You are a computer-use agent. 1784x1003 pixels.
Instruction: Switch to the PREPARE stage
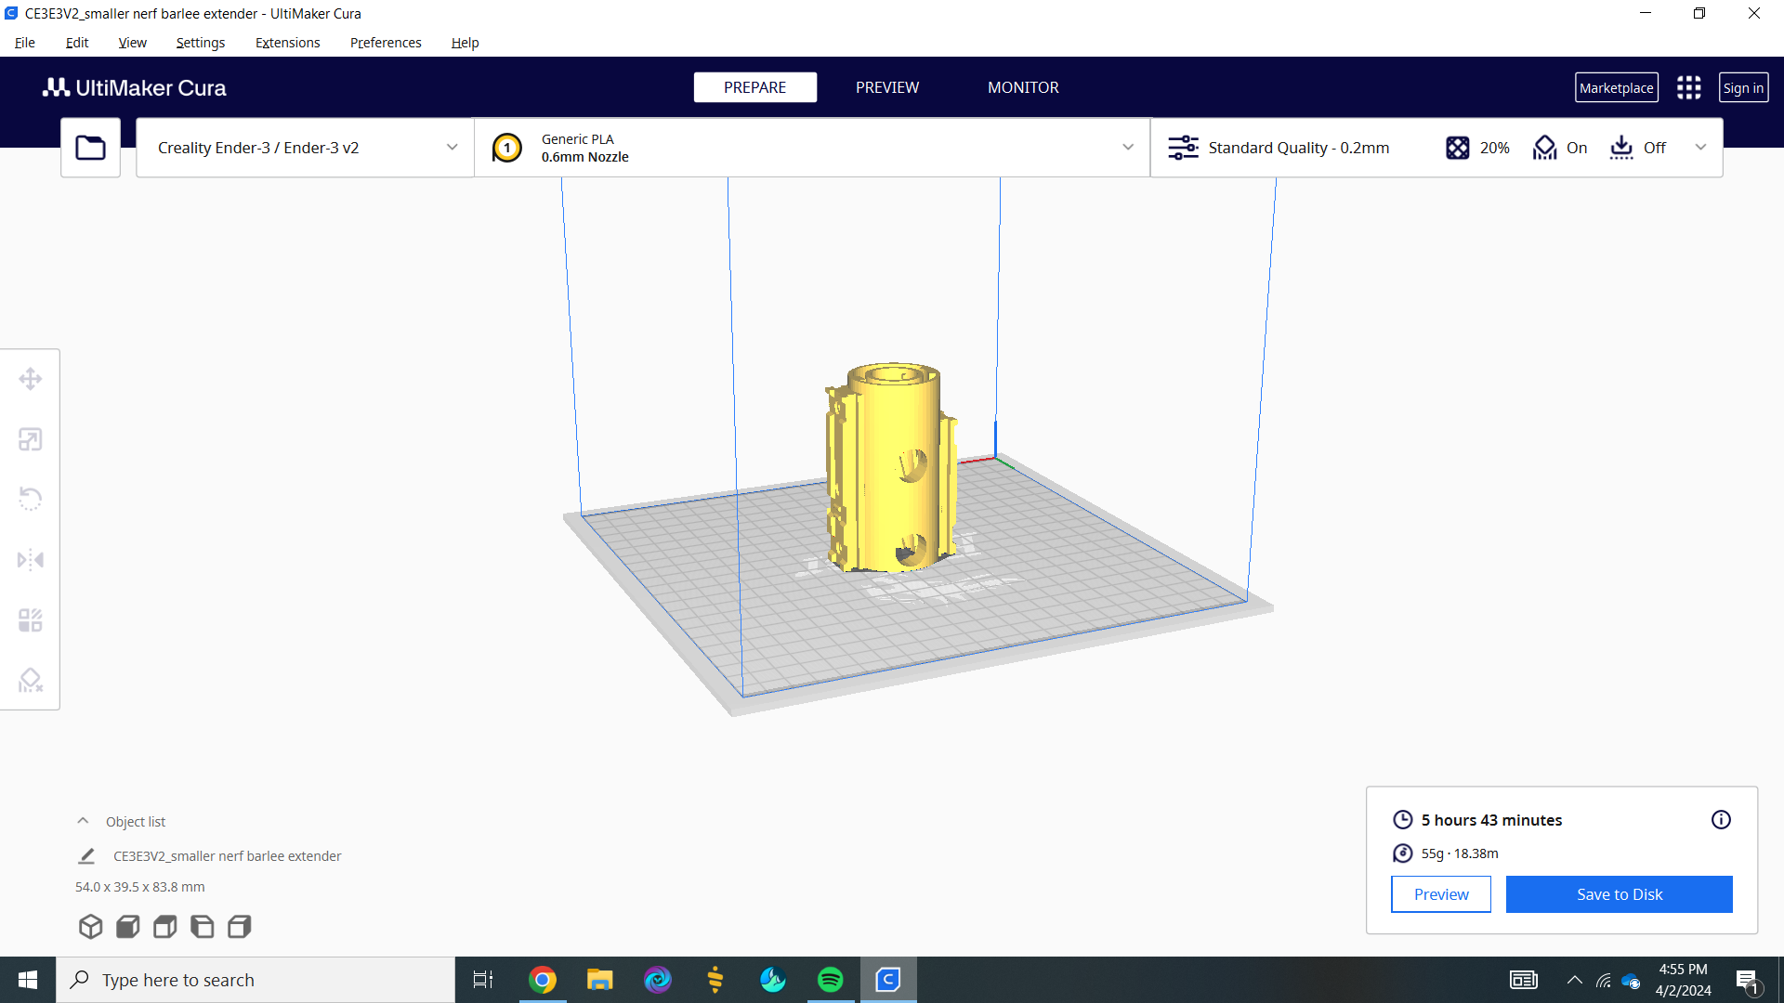pos(754,87)
